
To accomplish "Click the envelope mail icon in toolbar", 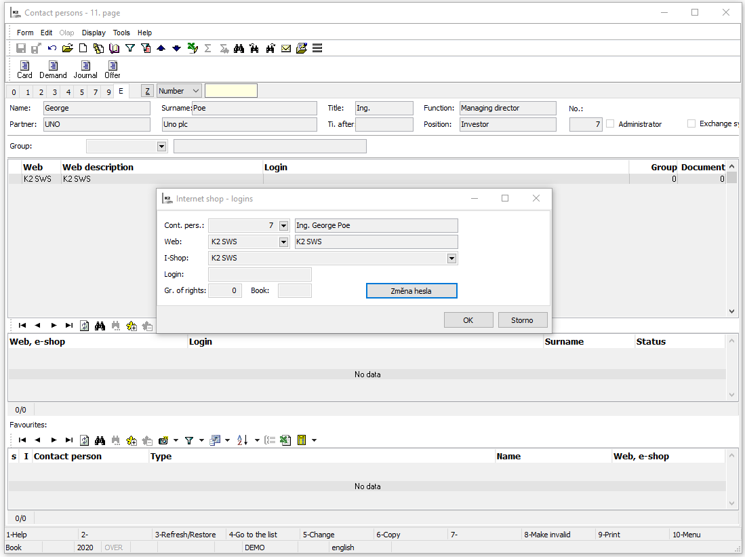I will [x=286, y=48].
